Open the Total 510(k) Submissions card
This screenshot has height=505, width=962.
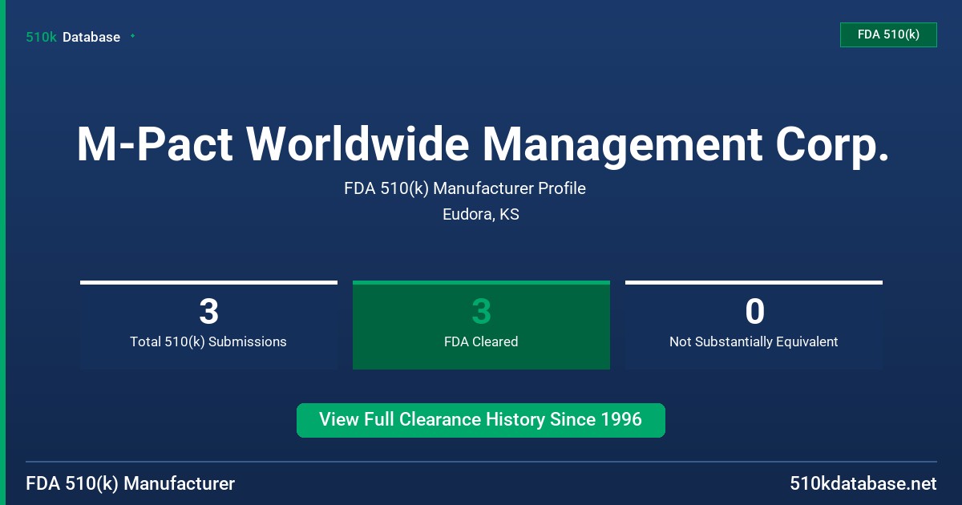pyautogui.click(x=208, y=325)
